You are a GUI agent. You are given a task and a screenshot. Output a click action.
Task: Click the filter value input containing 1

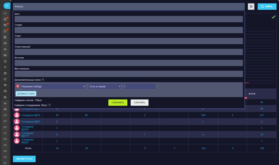coord(139,86)
